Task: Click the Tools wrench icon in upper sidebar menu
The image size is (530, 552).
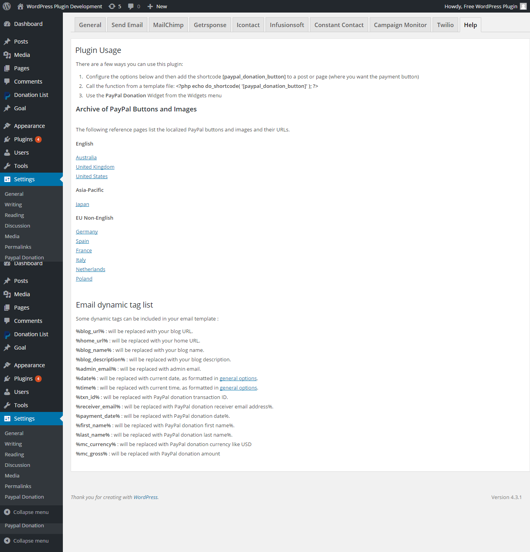Action: tap(7, 166)
